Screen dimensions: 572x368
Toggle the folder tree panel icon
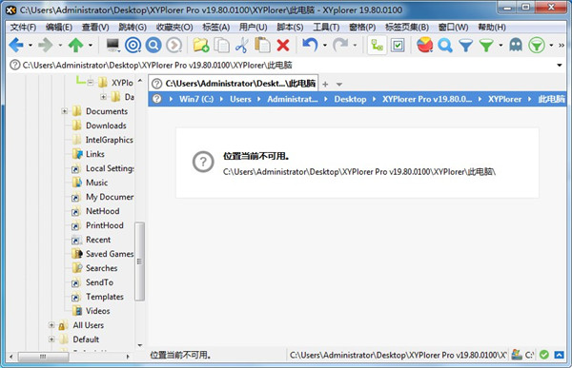click(377, 45)
